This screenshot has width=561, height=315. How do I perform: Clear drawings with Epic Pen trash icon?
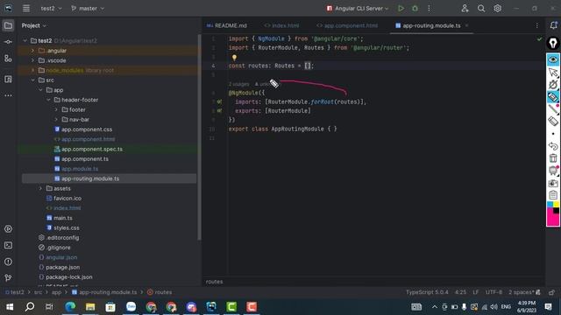(553, 157)
